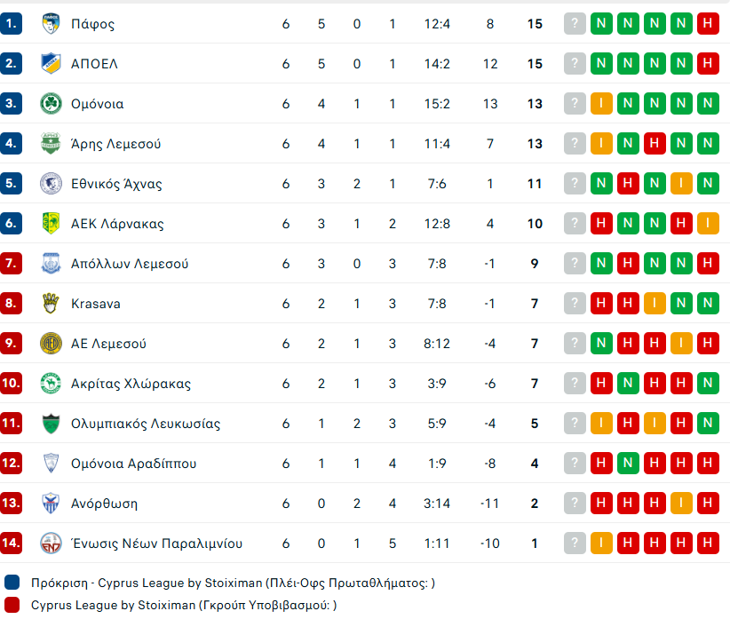Click the blue rank 1 position badge

pyautogui.click(x=12, y=24)
